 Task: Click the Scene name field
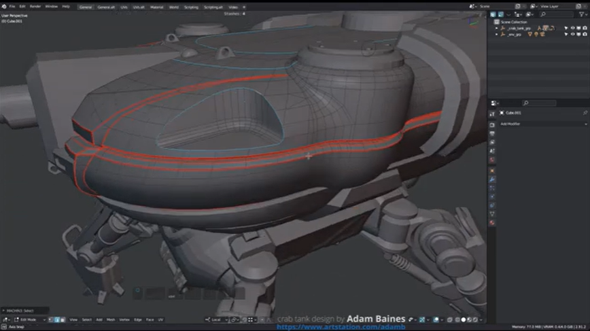pos(496,6)
